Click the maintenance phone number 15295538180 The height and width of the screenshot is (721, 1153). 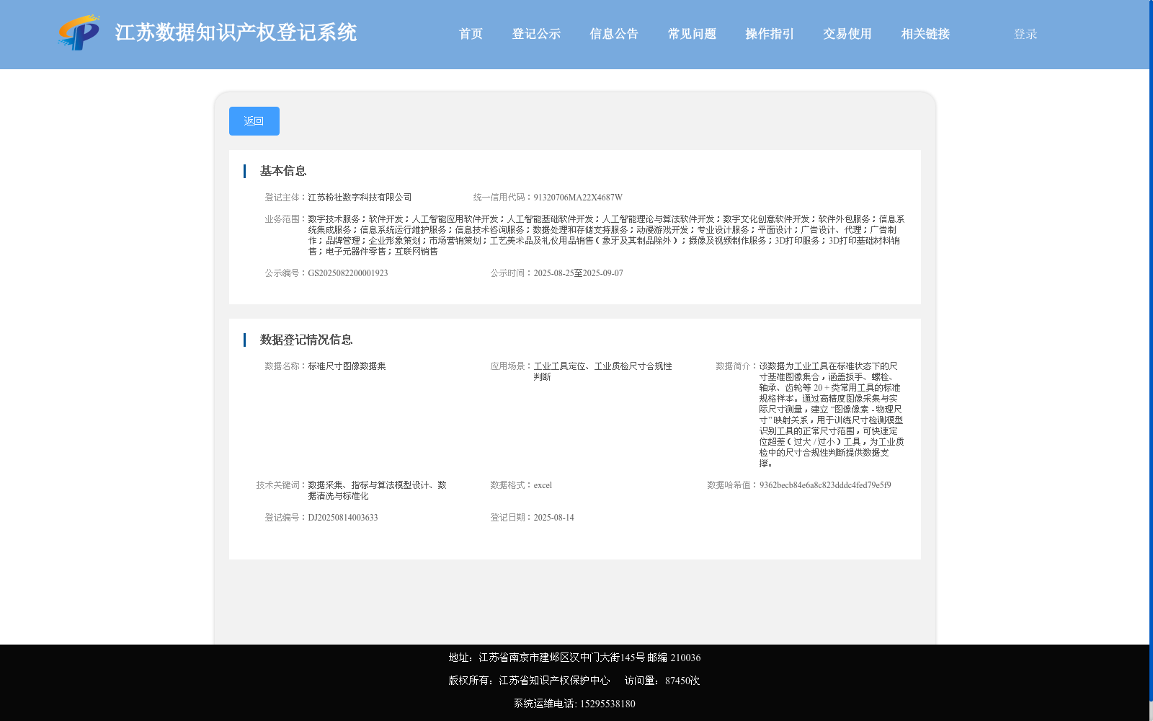coord(607,704)
